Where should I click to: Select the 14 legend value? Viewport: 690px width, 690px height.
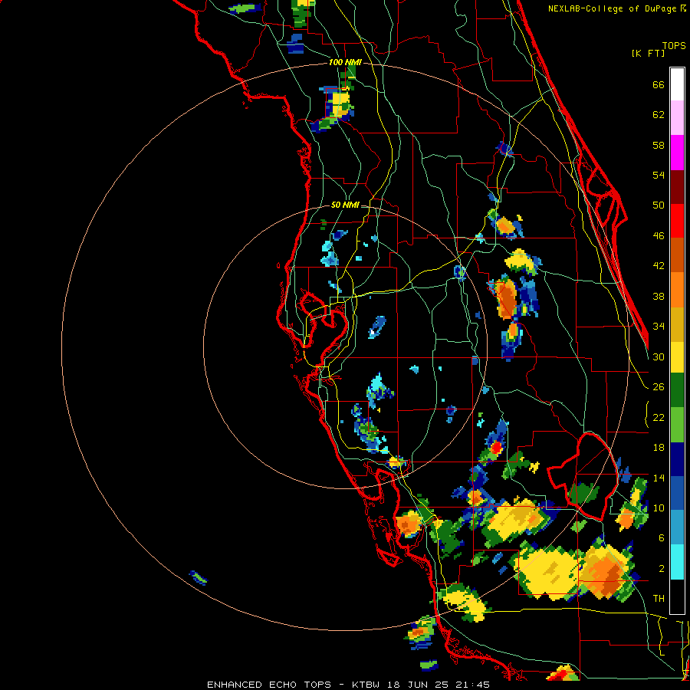point(659,478)
